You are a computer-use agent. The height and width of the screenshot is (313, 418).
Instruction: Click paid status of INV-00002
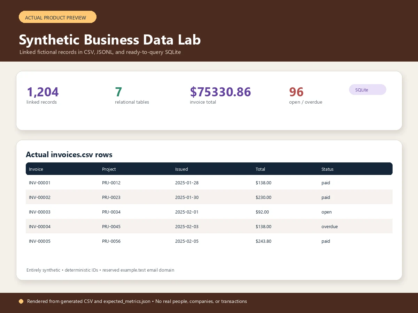tap(326, 198)
